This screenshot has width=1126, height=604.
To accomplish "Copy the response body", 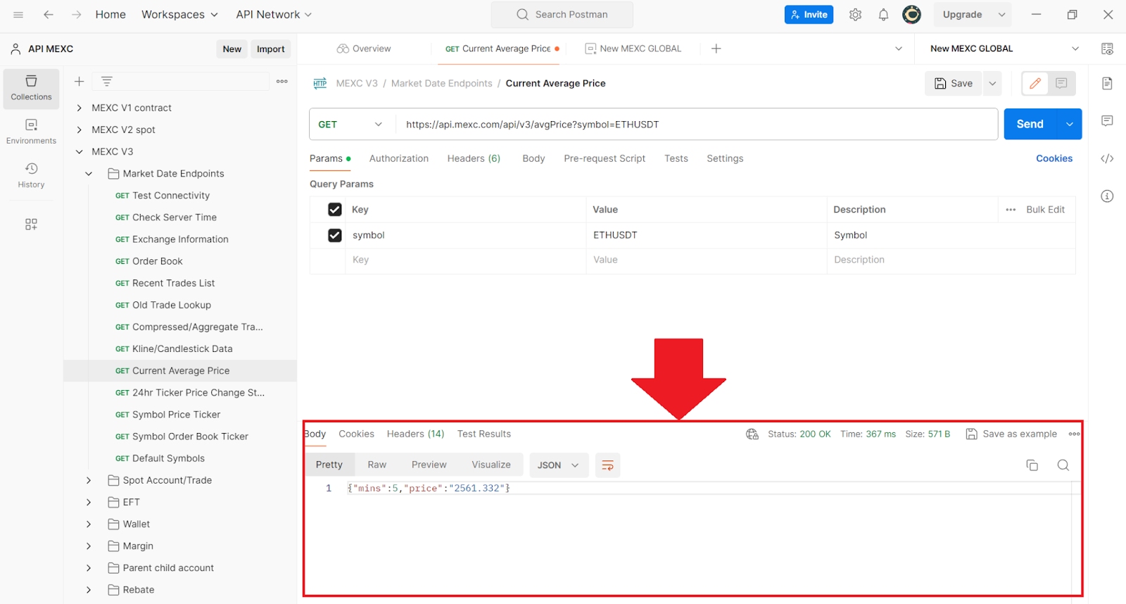I will 1032,465.
